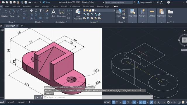Expand the Annotation panel
The width and height of the screenshot is (187, 105).
click(61, 22)
